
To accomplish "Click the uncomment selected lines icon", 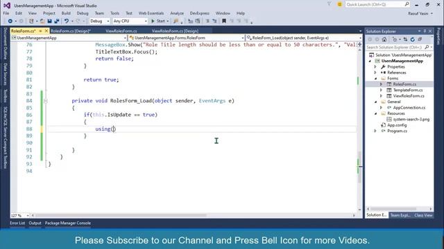I will (197, 21).
